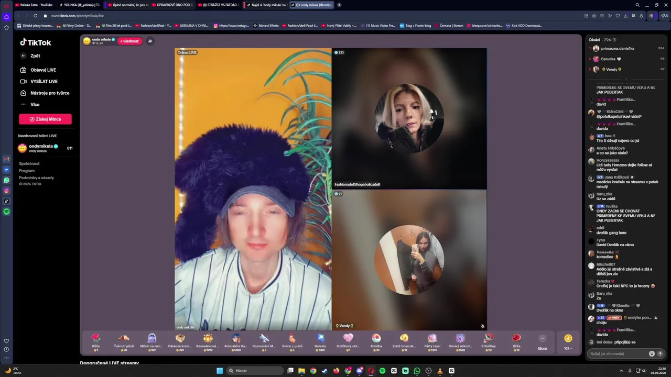Image resolution: width=671 pixels, height=377 pixels.
Task: Open FashionAdellReal bookmark
Action: (x=154, y=25)
